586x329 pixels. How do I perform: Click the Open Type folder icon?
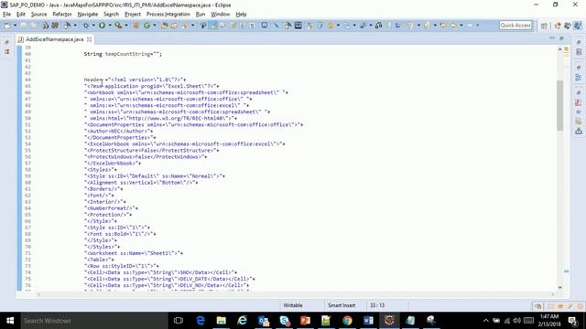point(165,26)
